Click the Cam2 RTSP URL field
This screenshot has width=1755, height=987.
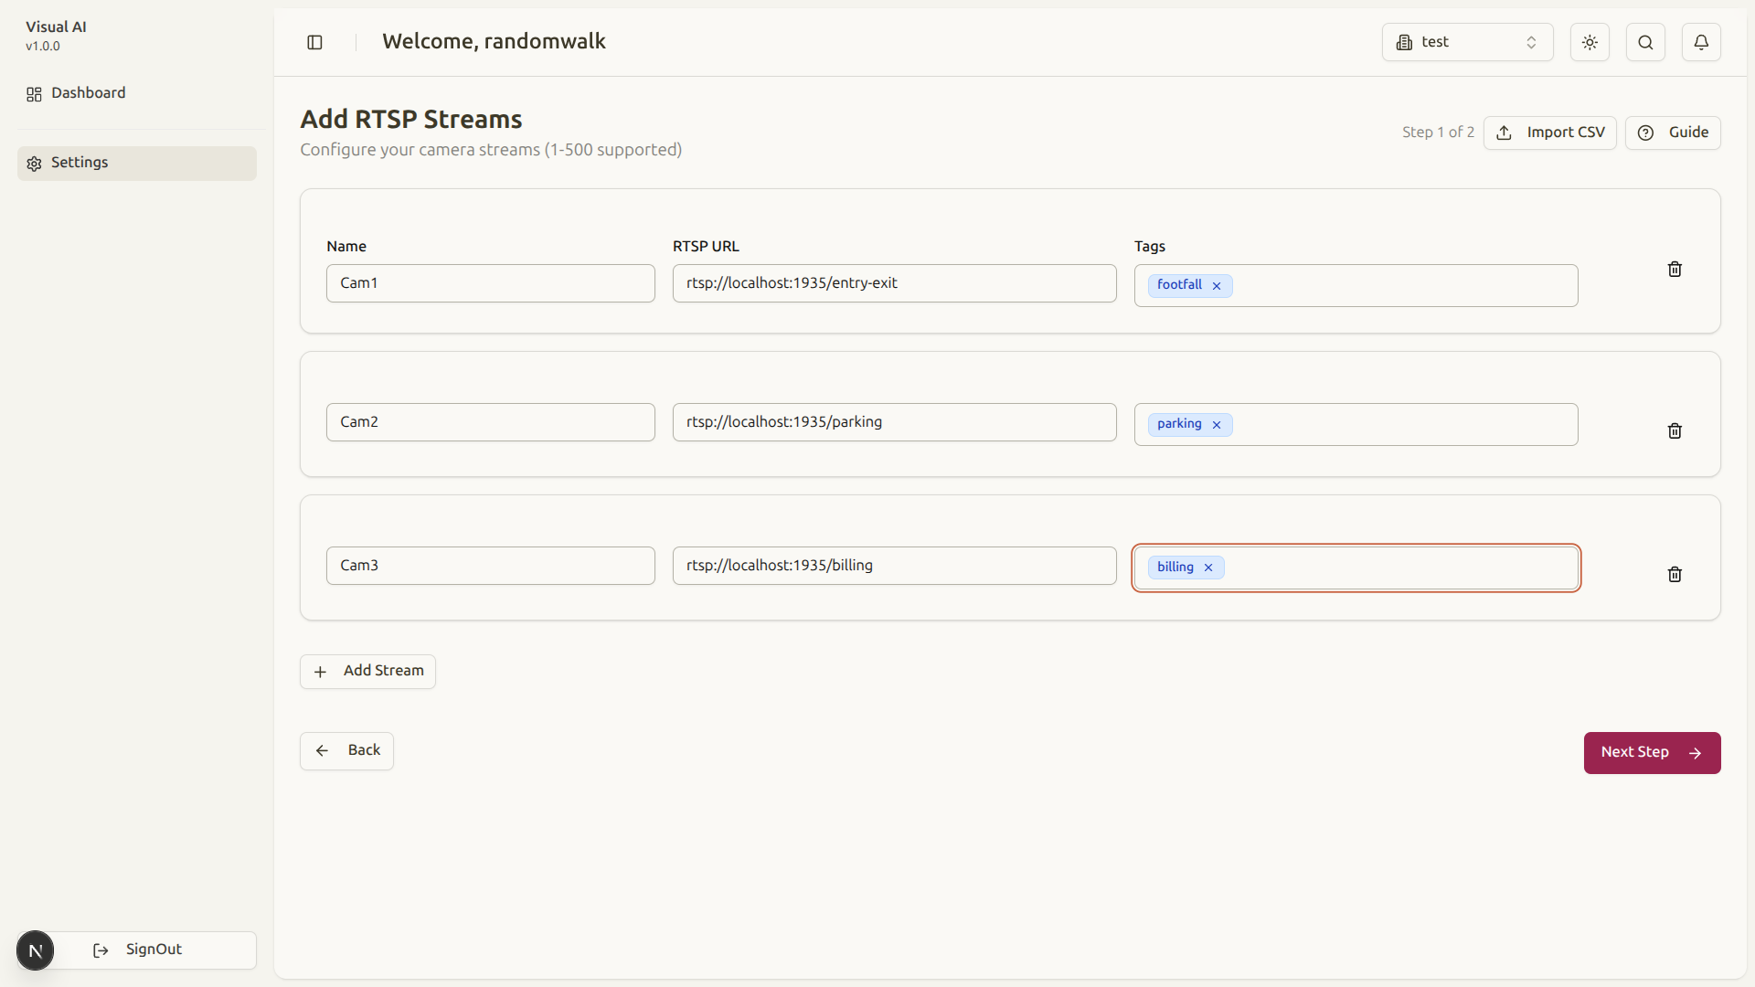(x=894, y=422)
